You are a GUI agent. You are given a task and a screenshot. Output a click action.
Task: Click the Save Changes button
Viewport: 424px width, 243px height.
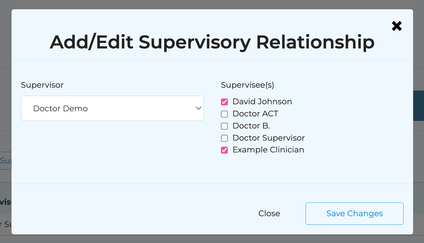(x=354, y=214)
